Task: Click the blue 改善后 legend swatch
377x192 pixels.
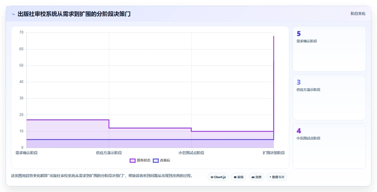Action: point(155,160)
